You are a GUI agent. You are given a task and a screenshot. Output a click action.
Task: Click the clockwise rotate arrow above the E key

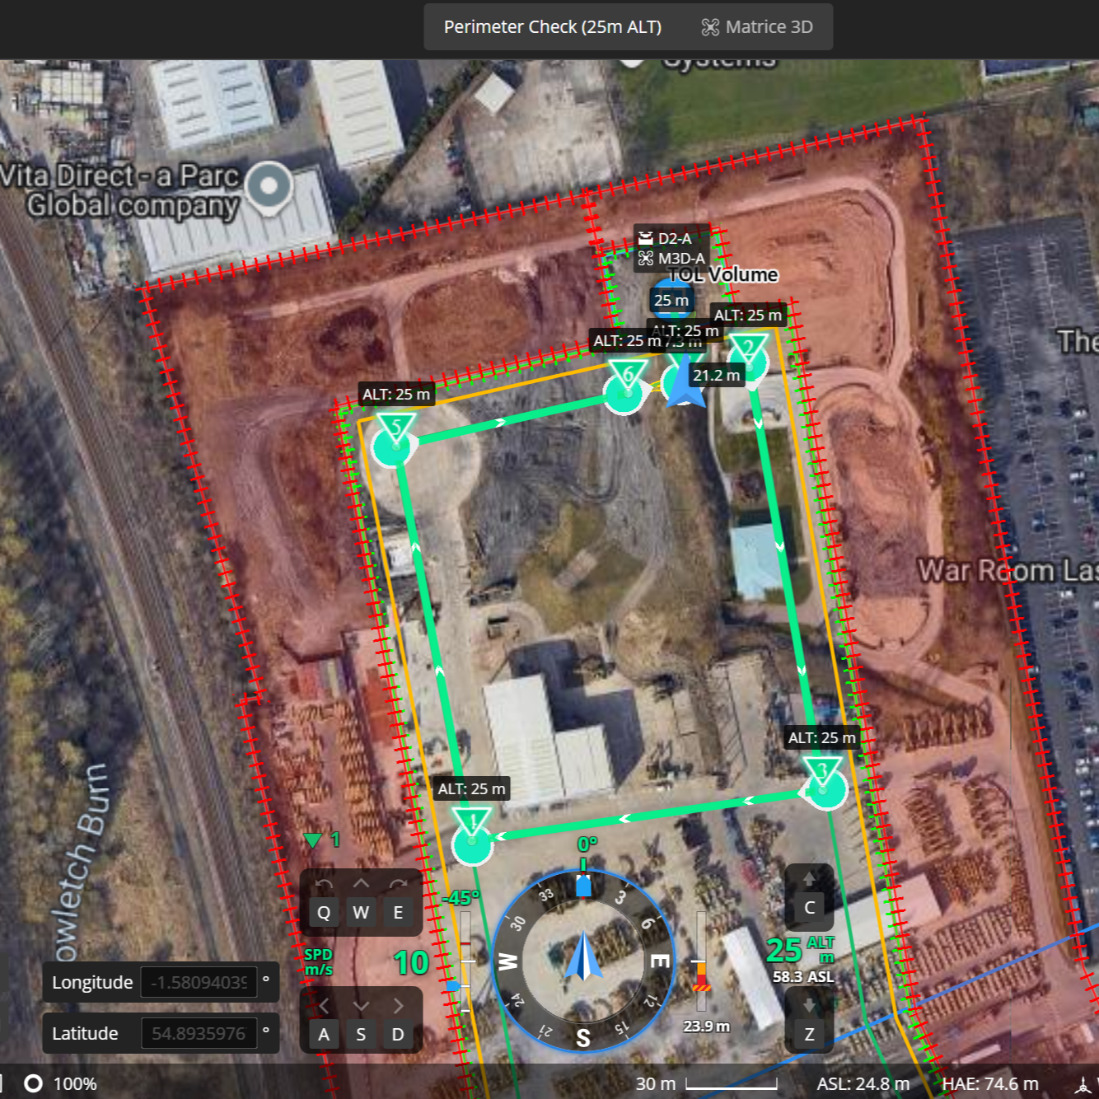point(398,883)
